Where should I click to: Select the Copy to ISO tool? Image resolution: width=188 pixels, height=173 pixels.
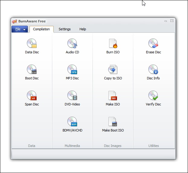113,72
